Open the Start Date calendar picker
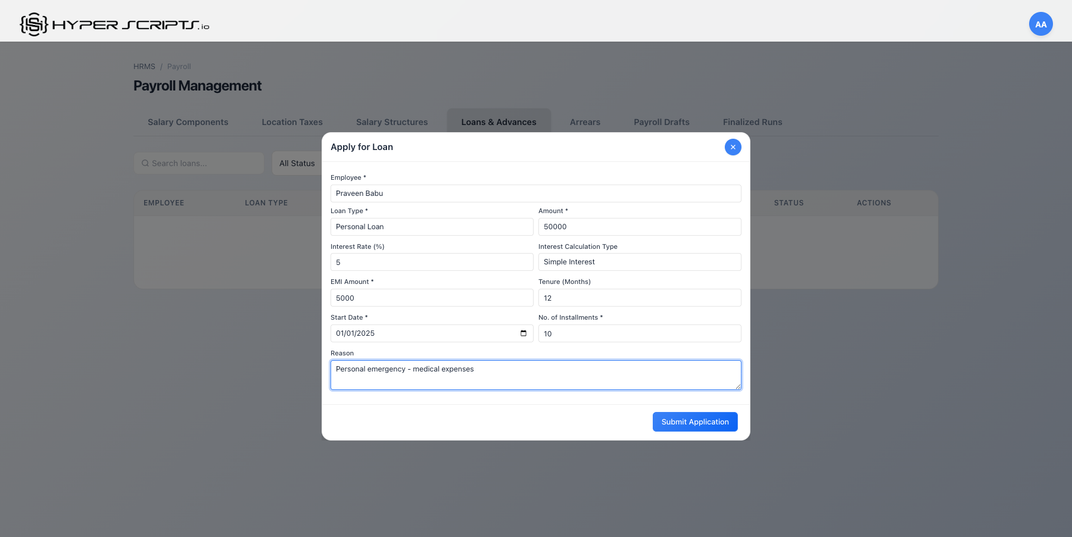 tap(523, 333)
